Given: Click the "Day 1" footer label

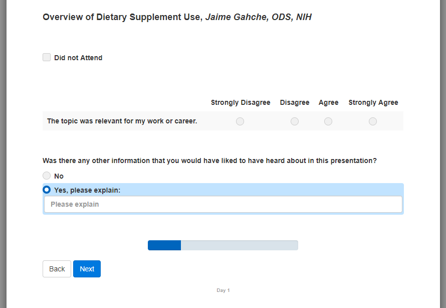Looking at the screenshot, I should click(x=223, y=290).
